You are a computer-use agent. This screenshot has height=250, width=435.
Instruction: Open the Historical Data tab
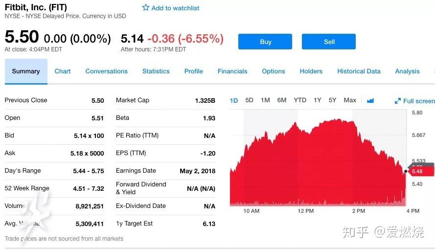359,71
